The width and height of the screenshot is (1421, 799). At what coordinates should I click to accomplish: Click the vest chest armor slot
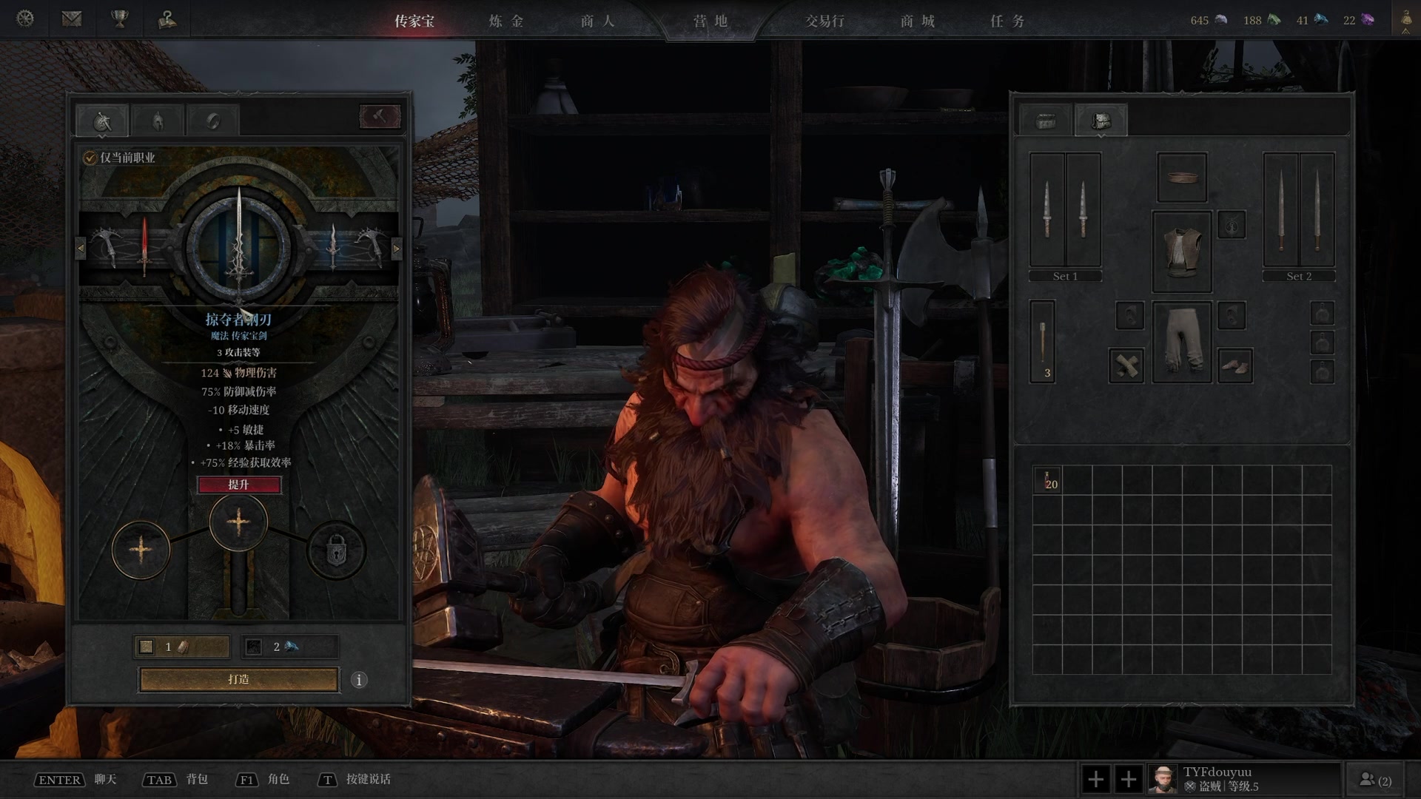tap(1182, 252)
